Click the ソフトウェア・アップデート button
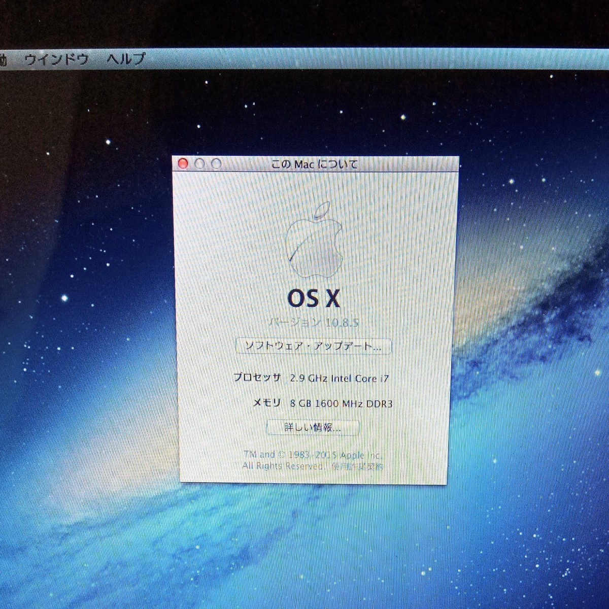 click(314, 346)
